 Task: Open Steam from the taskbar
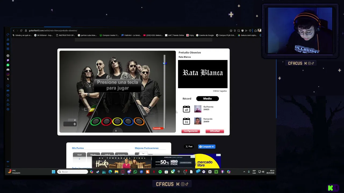98,172
